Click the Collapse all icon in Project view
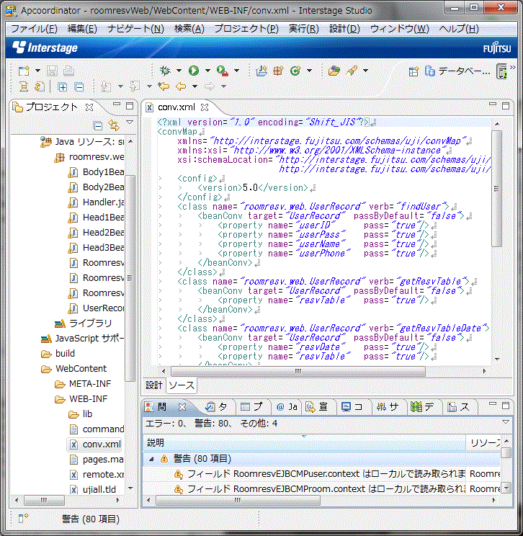Screen dimensions: 523x536 click(98, 126)
